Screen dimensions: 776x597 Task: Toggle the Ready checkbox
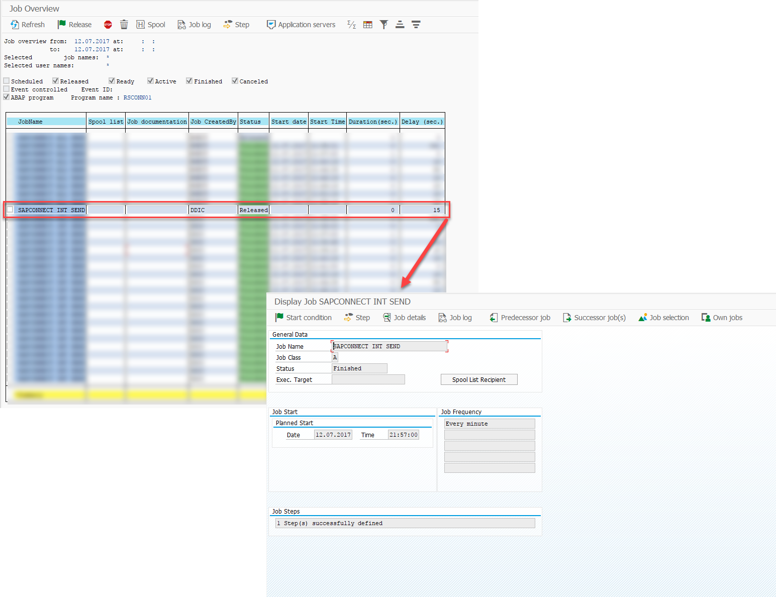pyautogui.click(x=112, y=81)
